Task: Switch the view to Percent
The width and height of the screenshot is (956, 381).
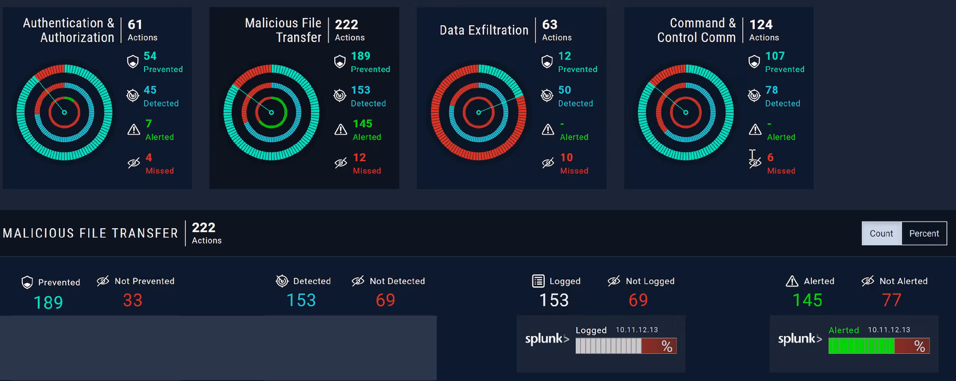Action: tap(924, 233)
